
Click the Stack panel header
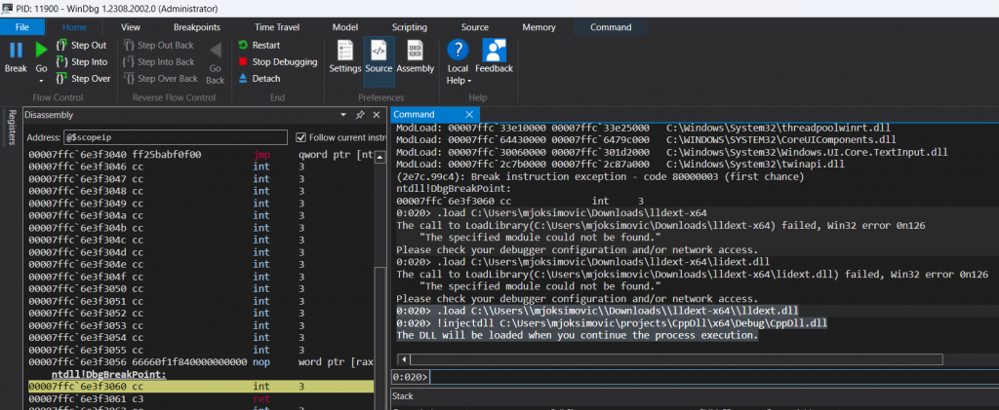click(x=403, y=396)
